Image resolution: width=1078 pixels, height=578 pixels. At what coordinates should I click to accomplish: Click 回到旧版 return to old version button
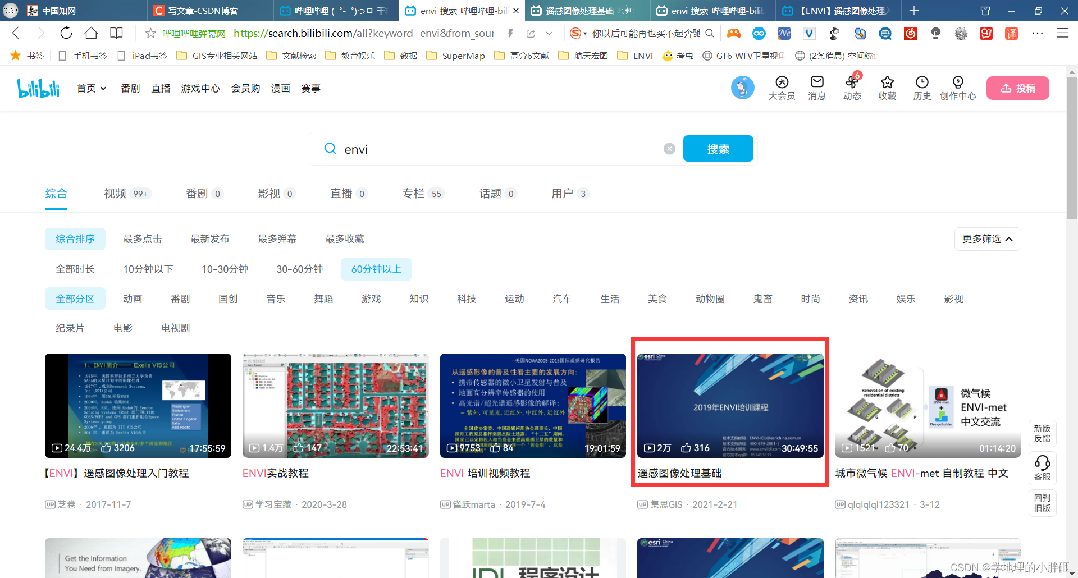[x=1043, y=503]
